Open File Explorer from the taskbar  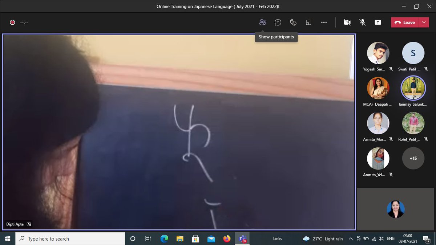(180, 238)
